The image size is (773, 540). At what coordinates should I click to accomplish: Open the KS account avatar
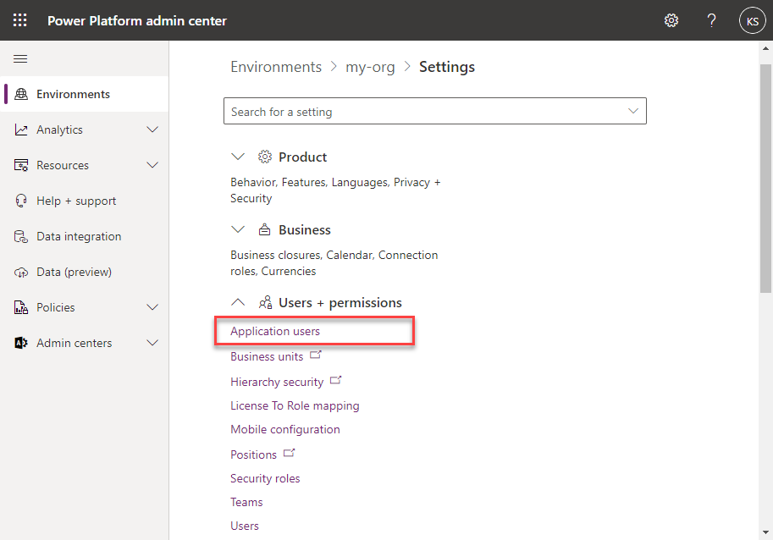click(x=753, y=20)
